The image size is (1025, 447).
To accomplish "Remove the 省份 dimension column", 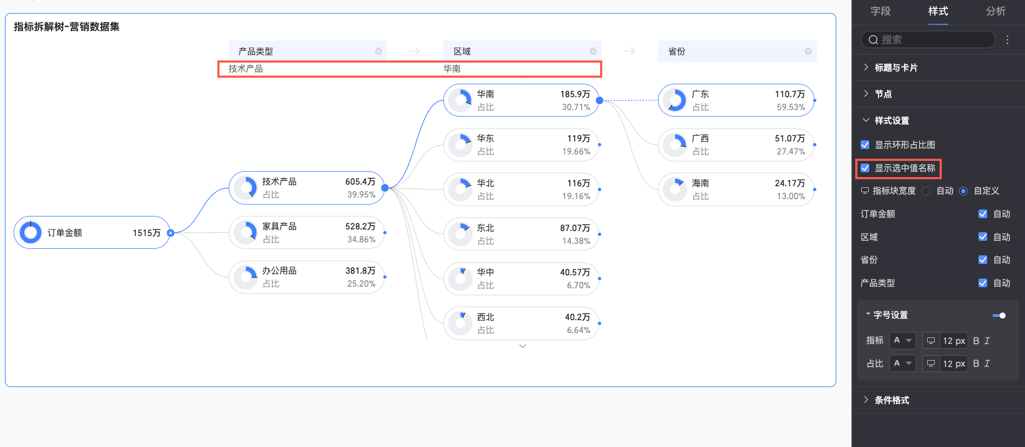I will [808, 51].
